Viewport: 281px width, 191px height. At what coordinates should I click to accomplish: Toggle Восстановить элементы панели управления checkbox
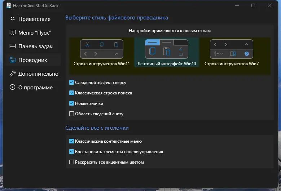(x=71, y=152)
